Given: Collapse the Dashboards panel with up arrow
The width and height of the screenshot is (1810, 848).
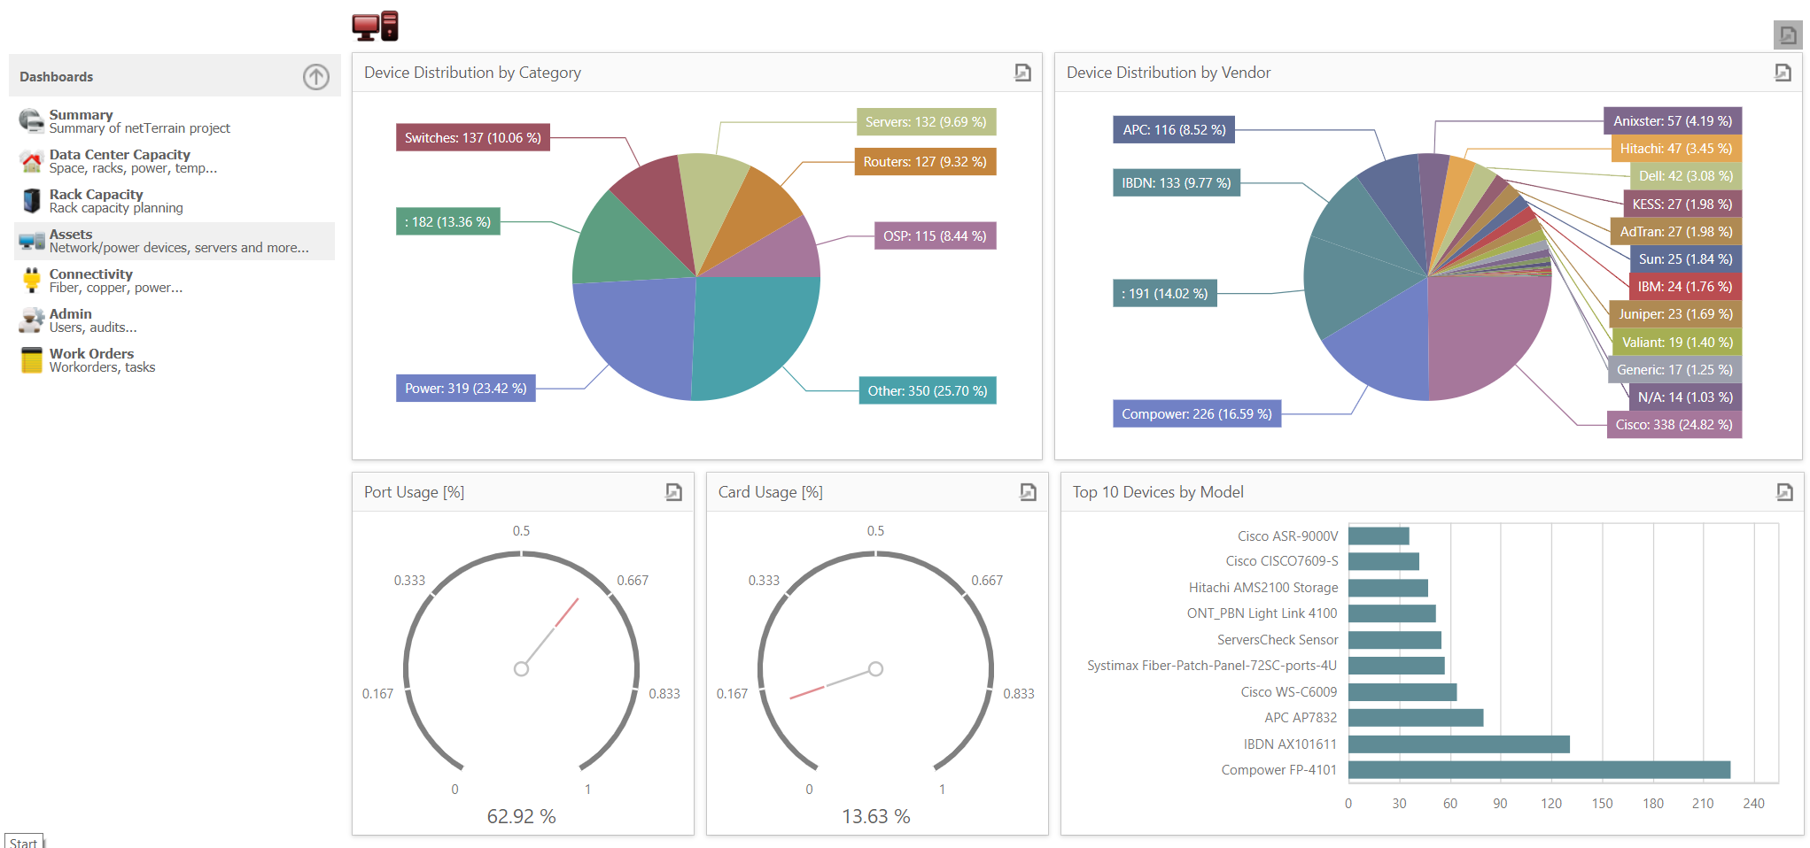Looking at the screenshot, I should click(315, 77).
